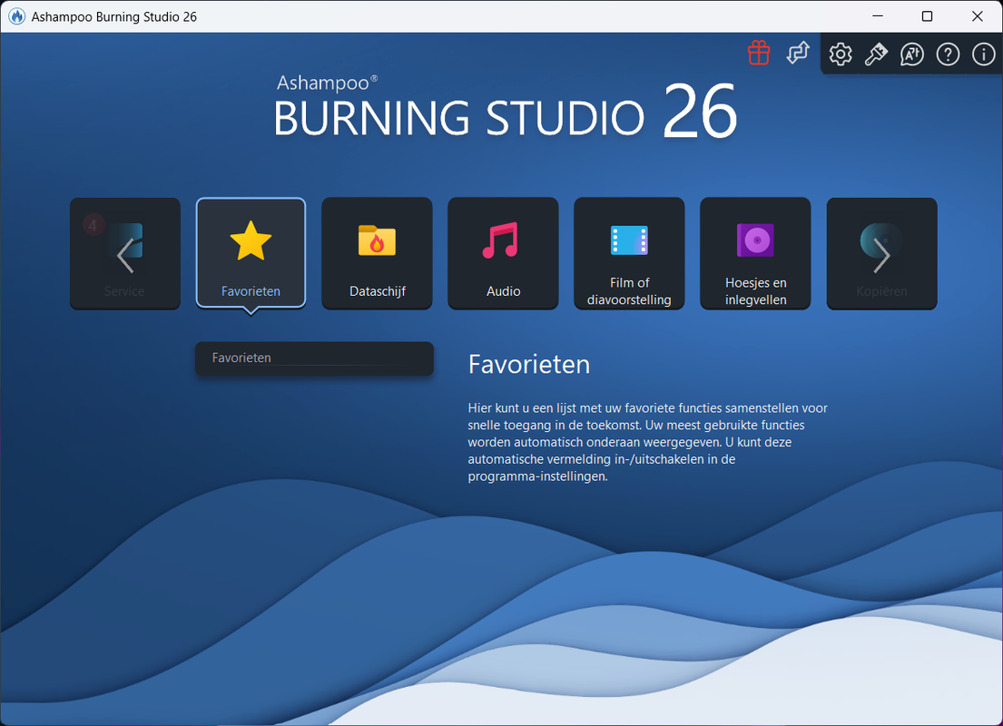Go to previous category, Service arrow
The image size is (1003, 726).
coord(124,253)
